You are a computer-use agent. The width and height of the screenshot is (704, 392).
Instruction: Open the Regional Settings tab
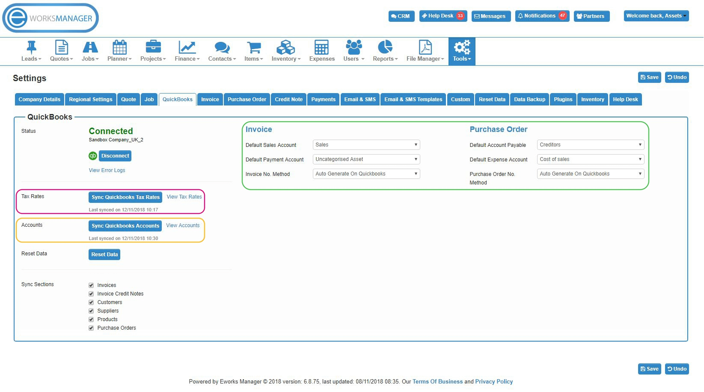tap(90, 99)
